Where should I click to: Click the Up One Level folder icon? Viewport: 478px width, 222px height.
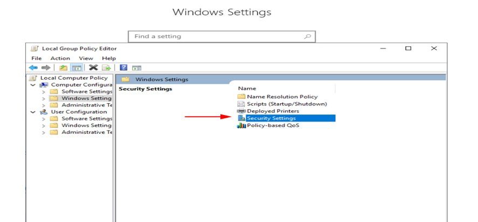coord(64,68)
